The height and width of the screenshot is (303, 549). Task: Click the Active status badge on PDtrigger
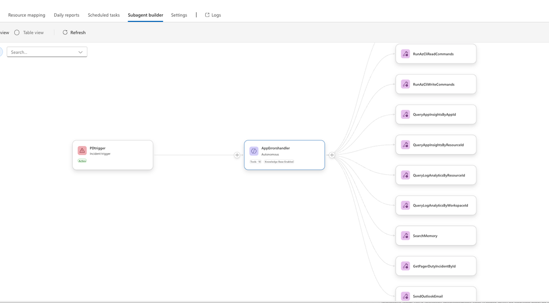(82, 161)
